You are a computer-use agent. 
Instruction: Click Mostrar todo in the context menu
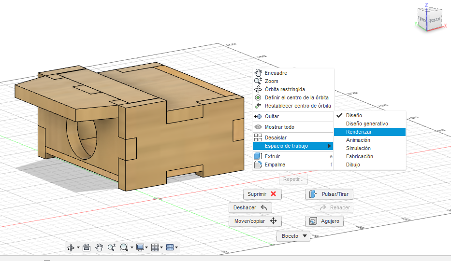pyautogui.click(x=293, y=127)
